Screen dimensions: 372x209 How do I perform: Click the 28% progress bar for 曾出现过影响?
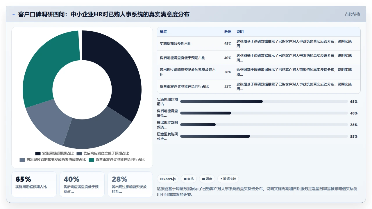[264, 125]
